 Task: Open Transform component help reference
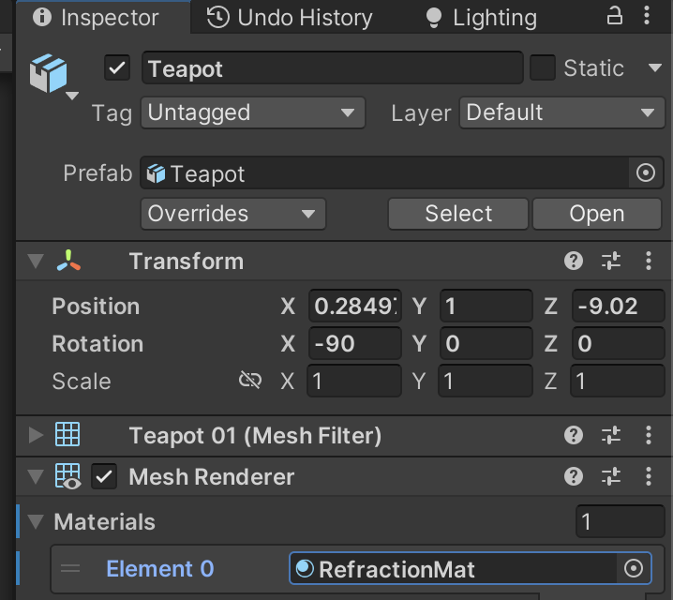click(x=574, y=262)
